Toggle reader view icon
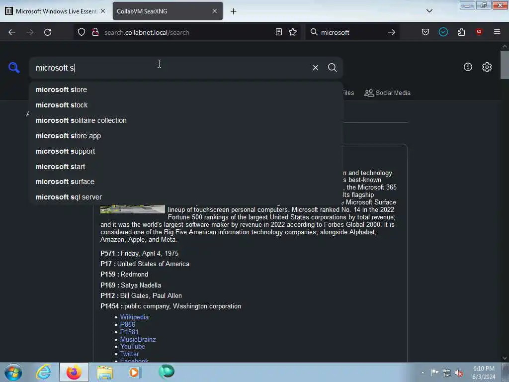 click(278, 32)
